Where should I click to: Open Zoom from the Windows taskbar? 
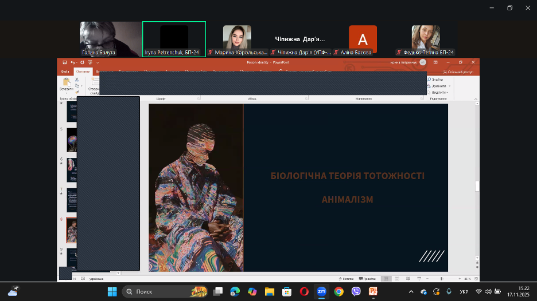(321, 291)
